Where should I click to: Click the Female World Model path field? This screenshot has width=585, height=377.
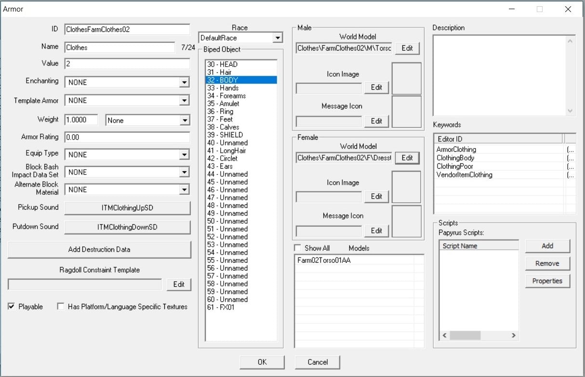click(344, 158)
